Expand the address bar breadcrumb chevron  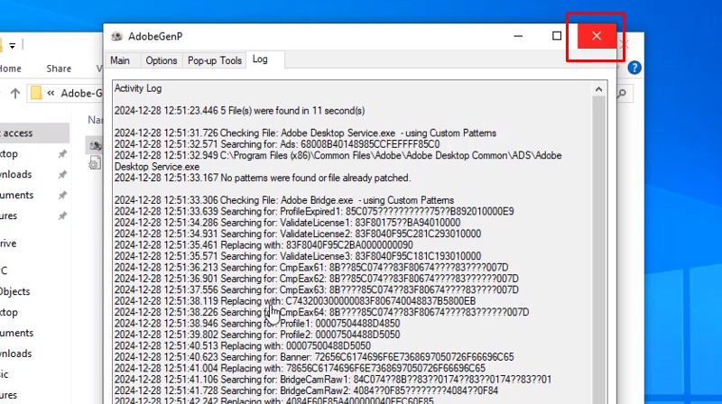(x=52, y=93)
